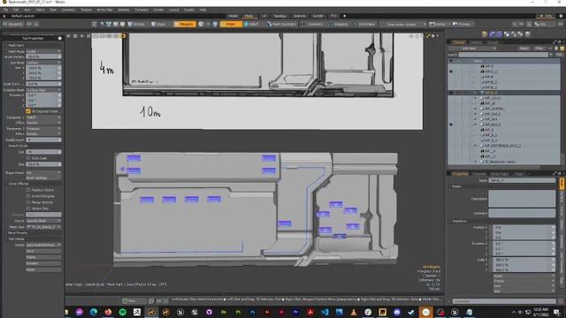Open Visual Studio Code from the taskbar
Screen dimensions: 566x318
click(325, 312)
